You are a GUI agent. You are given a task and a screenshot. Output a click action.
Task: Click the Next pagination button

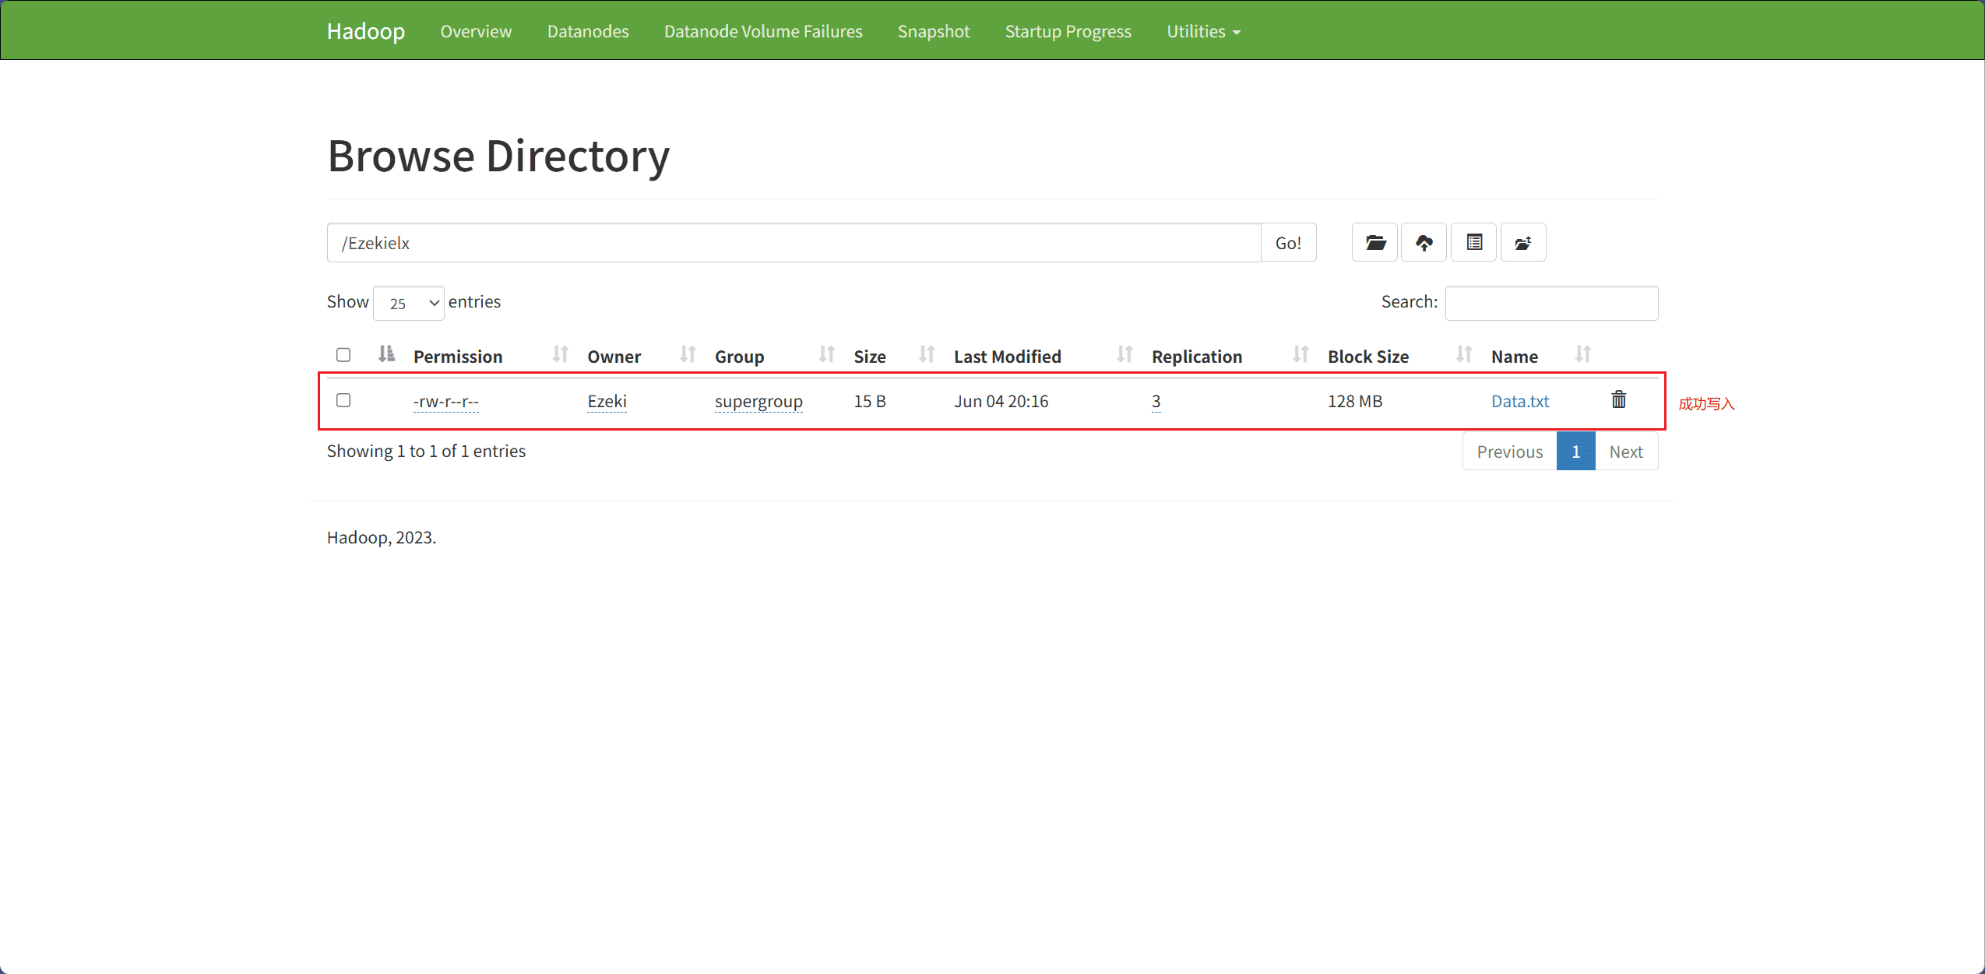[1626, 452]
